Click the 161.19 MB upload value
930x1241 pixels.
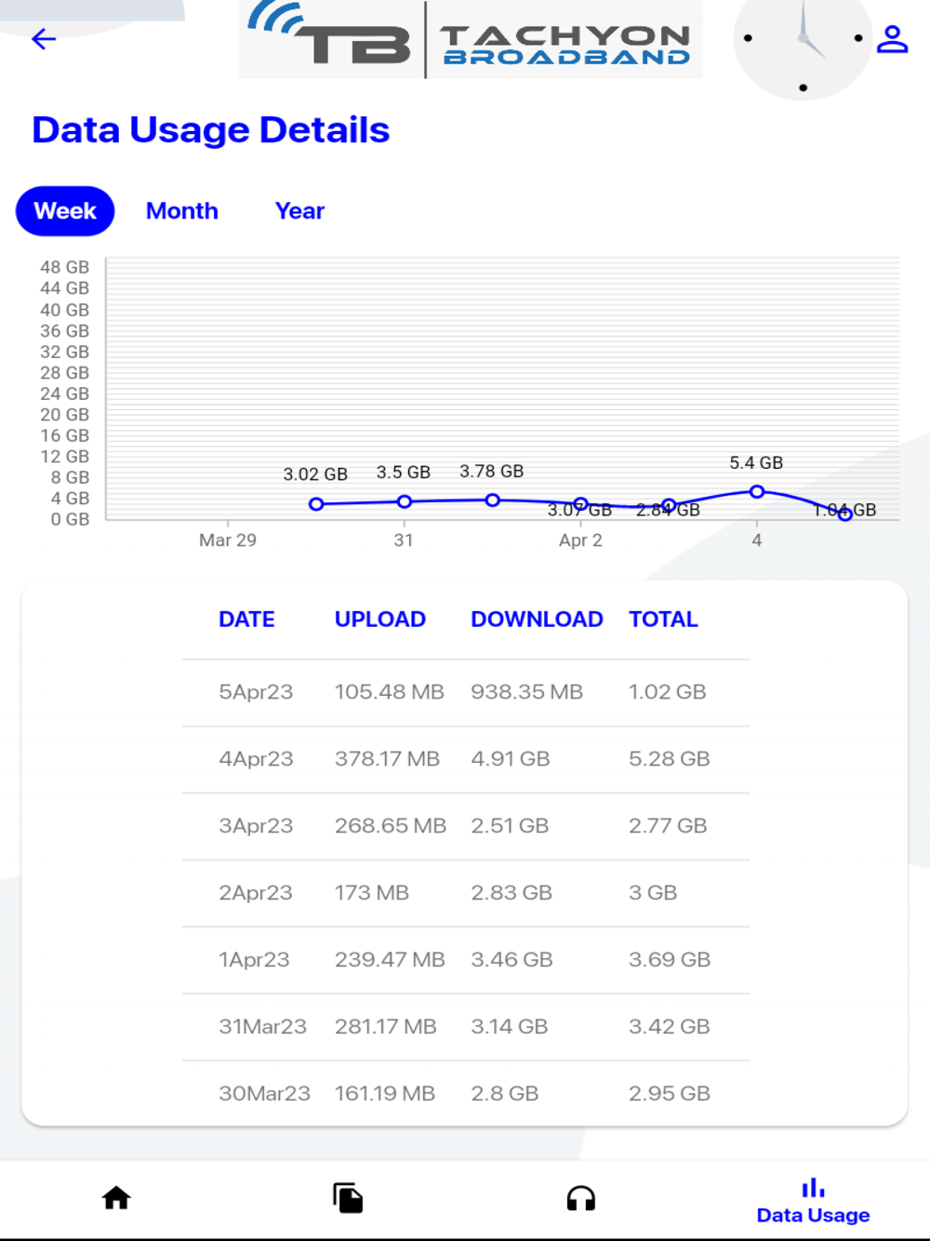pyautogui.click(x=385, y=1094)
